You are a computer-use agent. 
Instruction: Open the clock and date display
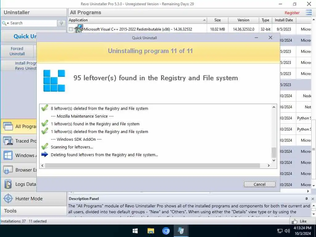[x=302, y=231]
